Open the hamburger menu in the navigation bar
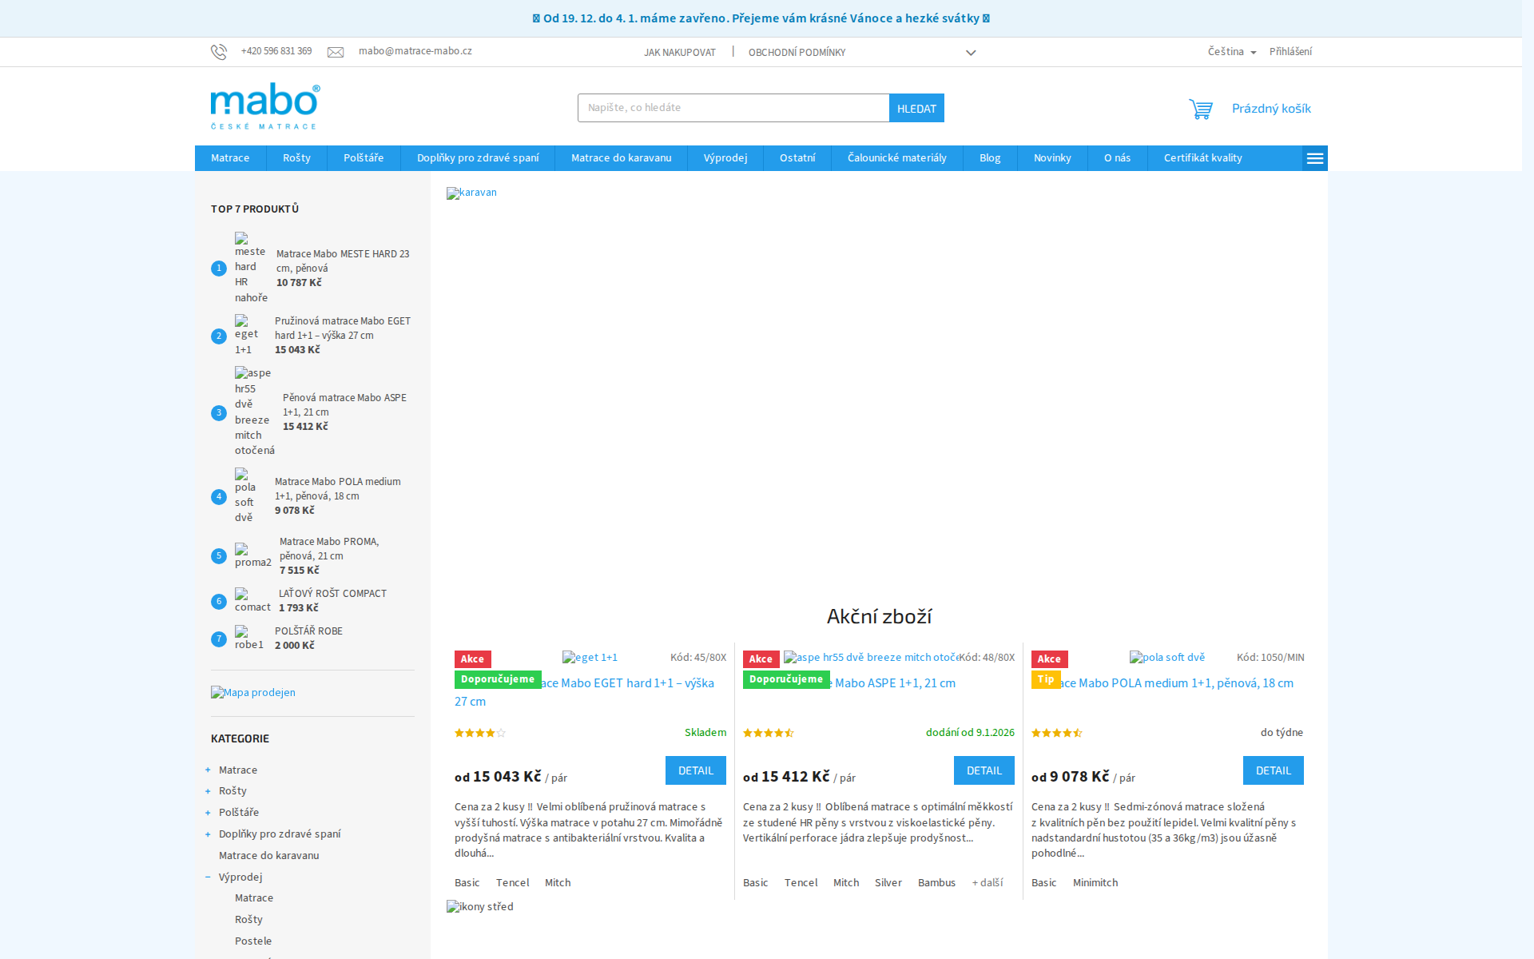Image resolution: width=1534 pixels, height=959 pixels. coord(1314,158)
